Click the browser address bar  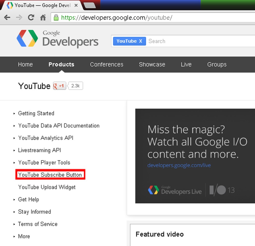point(130,17)
